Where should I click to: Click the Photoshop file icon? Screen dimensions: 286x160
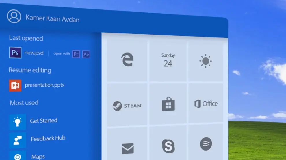point(15,52)
